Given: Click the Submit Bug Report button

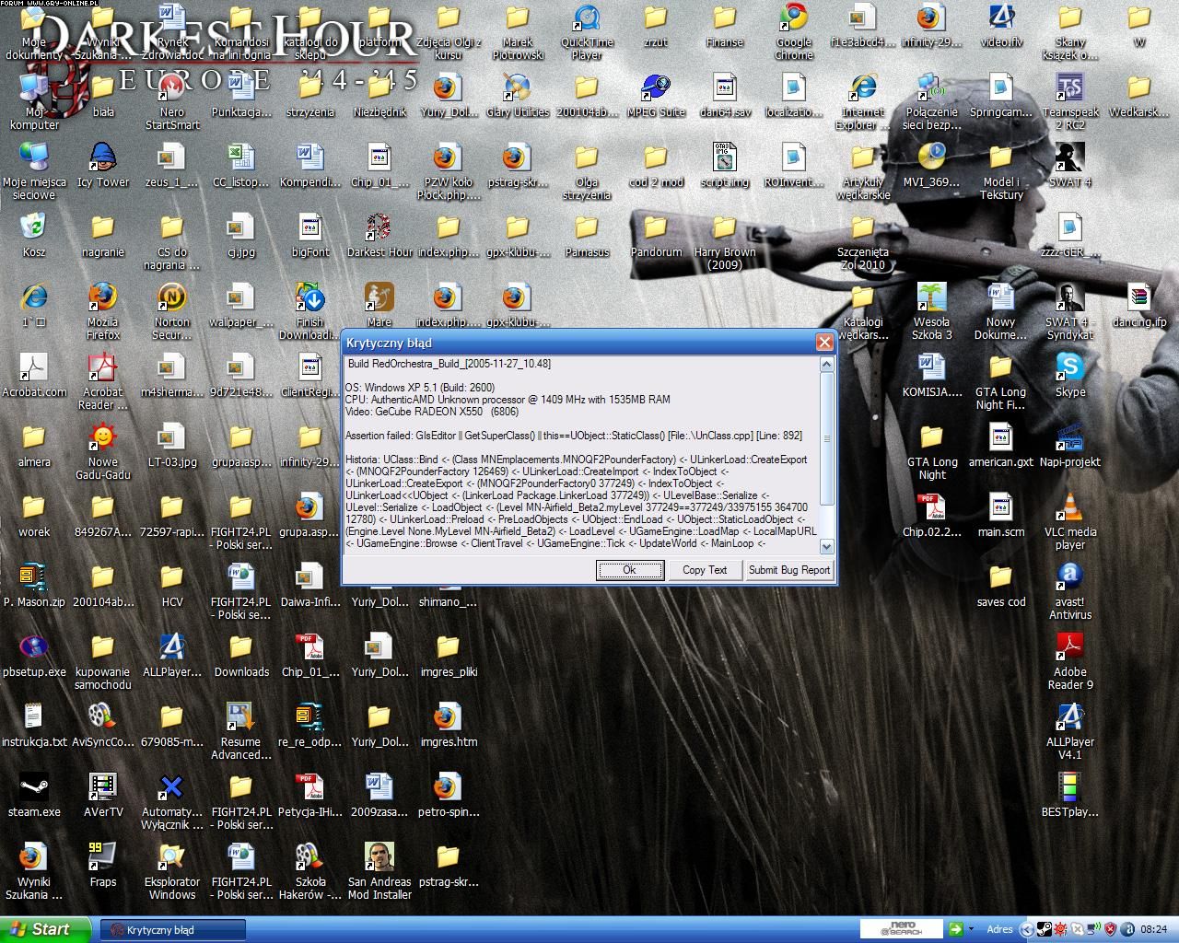Looking at the screenshot, I should (788, 570).
